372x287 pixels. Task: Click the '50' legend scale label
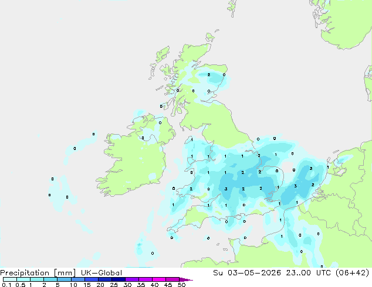(181, 285)
